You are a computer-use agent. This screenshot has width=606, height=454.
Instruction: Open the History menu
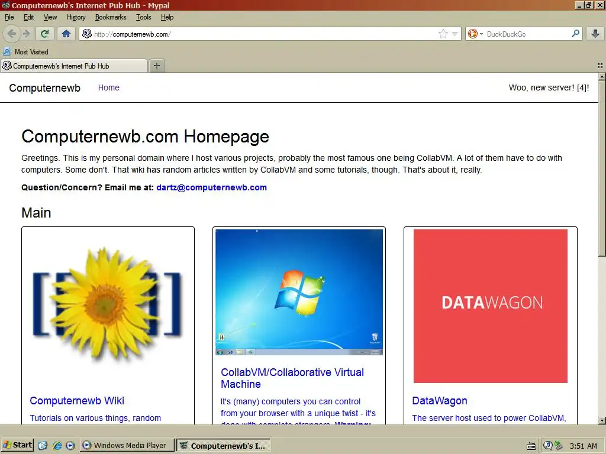pyautogui.click(x=76, y=17)
